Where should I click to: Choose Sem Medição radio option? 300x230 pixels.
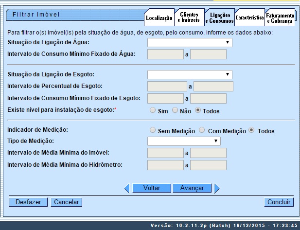click(153, 130)
